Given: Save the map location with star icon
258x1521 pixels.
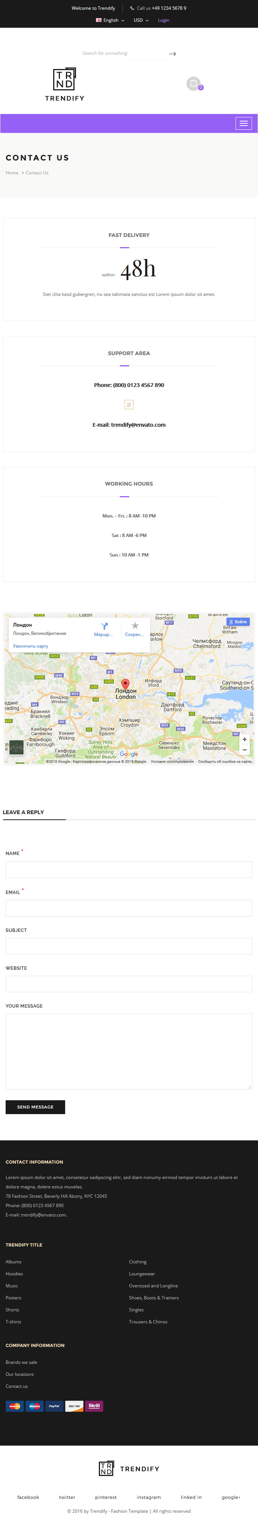Looking at the screenshot, I should (x=135, y=625).
